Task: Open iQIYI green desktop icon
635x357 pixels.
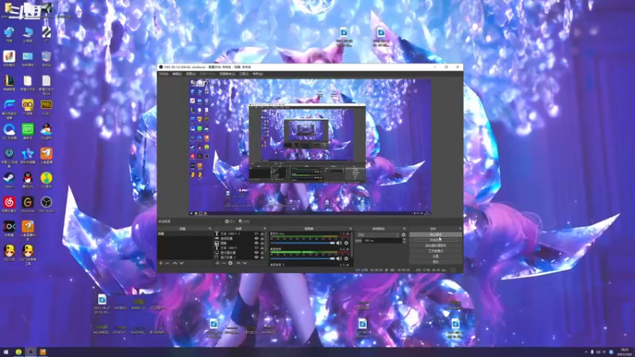Action: point(28,132)
